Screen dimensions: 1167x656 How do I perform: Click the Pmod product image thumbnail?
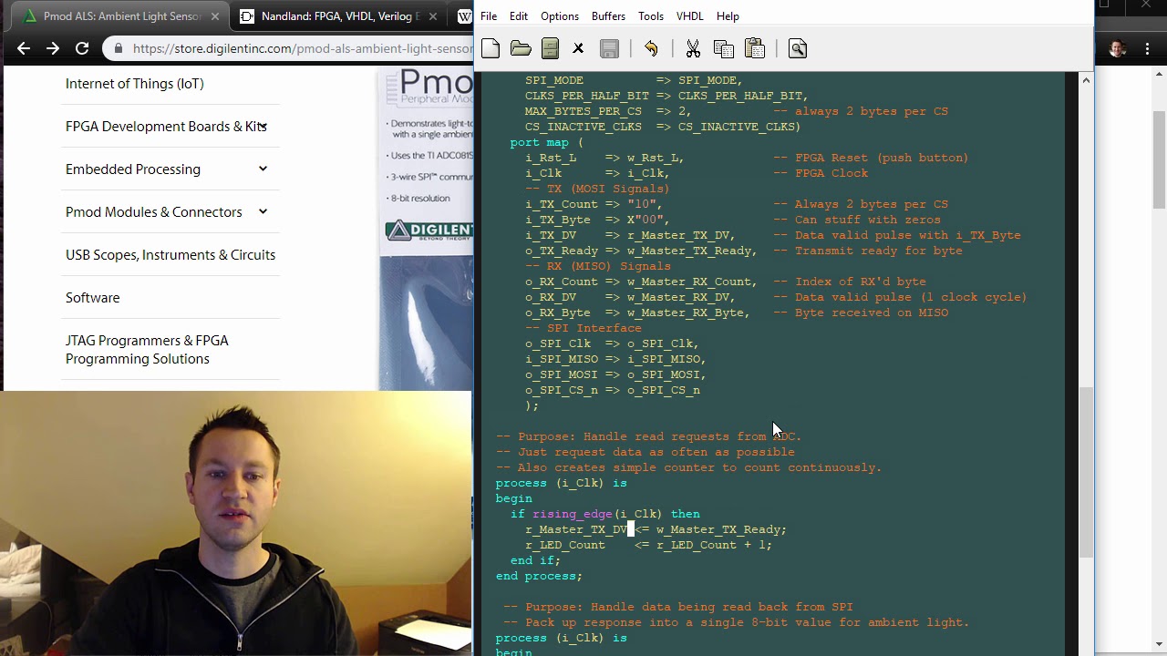[x=426, y=228]
